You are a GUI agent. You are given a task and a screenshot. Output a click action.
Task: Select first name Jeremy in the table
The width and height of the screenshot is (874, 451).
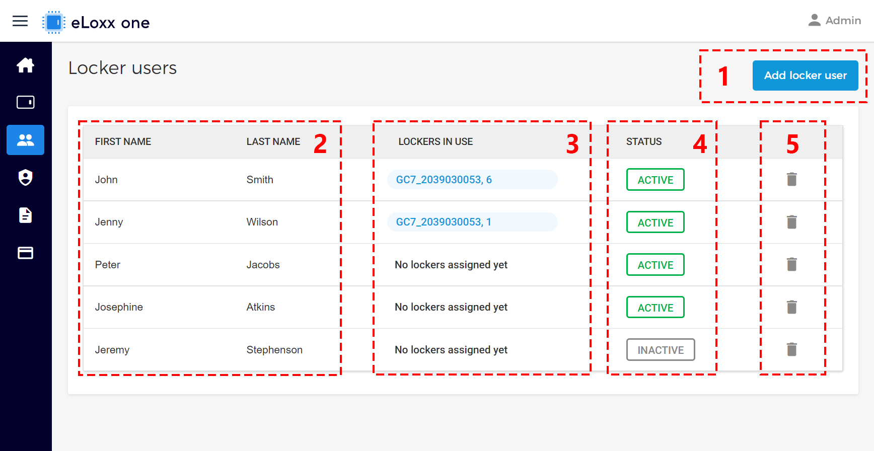112,350
